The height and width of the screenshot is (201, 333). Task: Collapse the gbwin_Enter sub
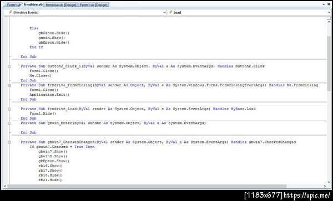[x=9, y=123]
